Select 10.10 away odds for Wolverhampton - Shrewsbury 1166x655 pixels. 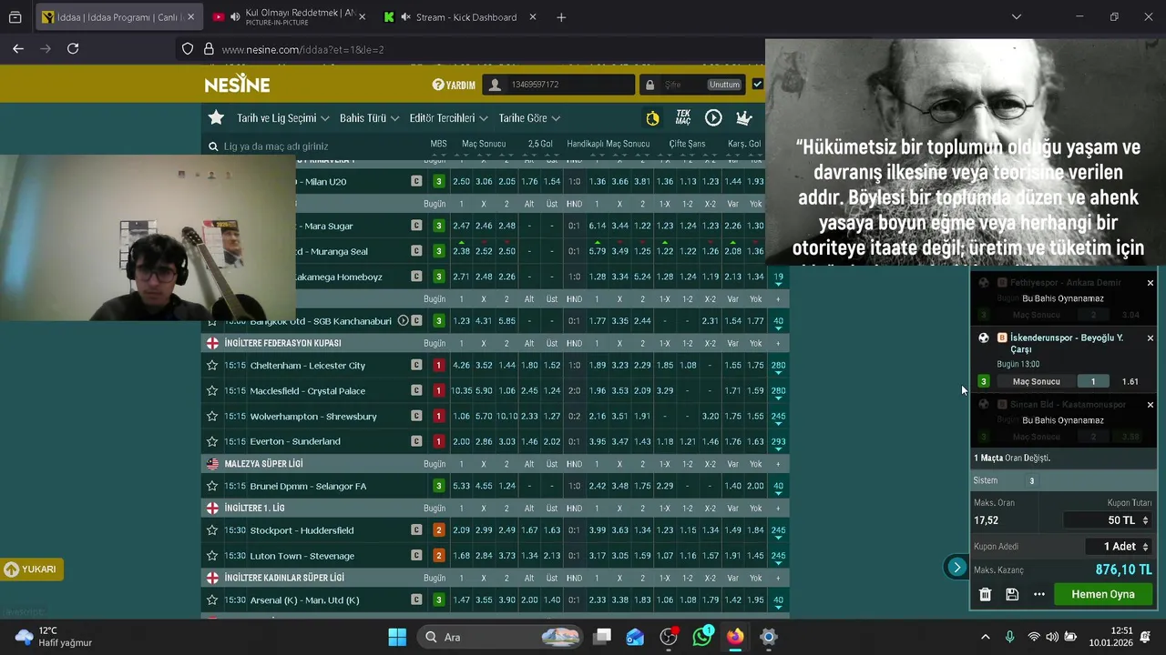[x=506, y=416]
